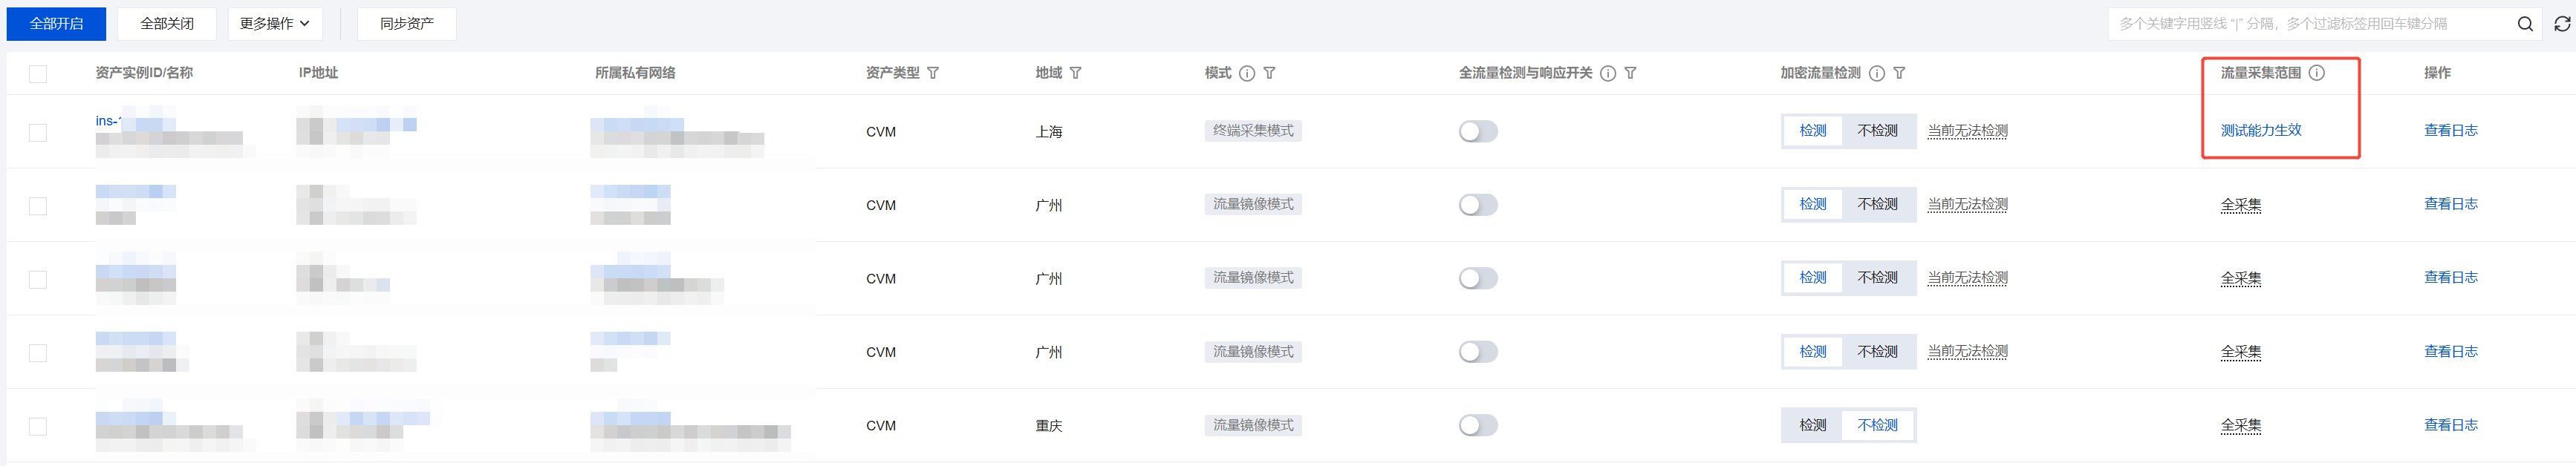2576x466 pixels.
Task: Tick the select-all checkbox in header
Action: 38,74
